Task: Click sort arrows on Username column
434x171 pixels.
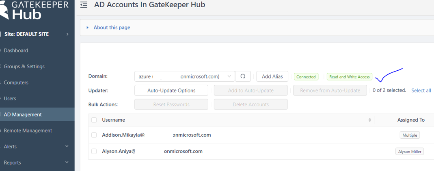Action: tap(369, 120)
